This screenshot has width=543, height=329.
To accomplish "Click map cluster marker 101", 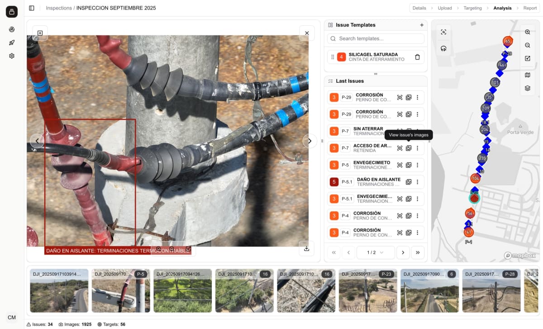I will coord(495,83).
